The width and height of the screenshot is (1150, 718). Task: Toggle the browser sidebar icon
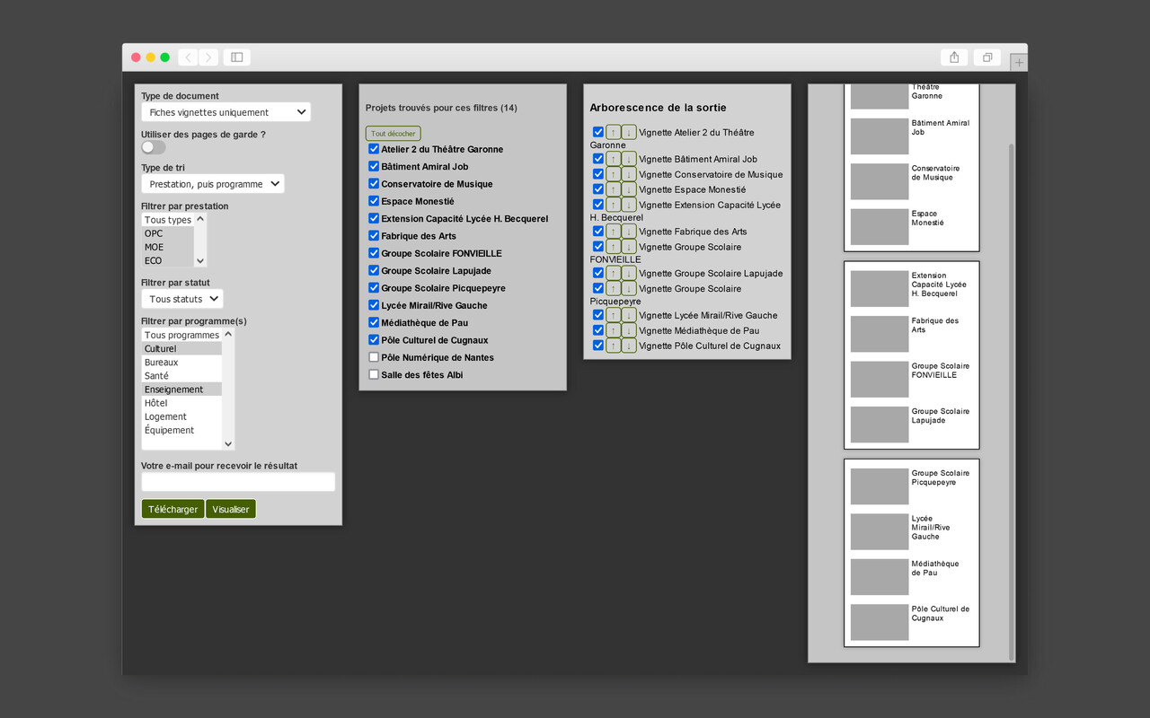pyautogui.click(x=237, y=57)
